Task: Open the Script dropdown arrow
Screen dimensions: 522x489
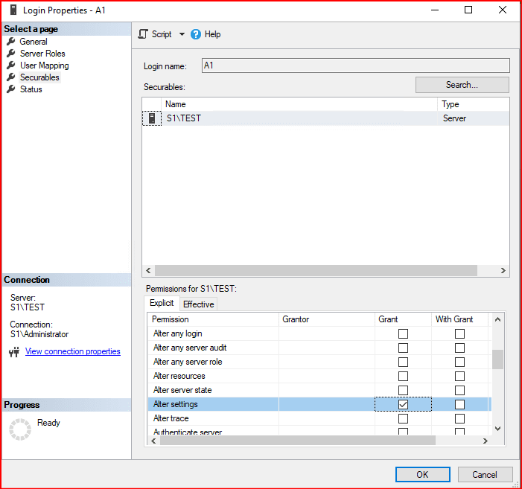Action: 182,34
